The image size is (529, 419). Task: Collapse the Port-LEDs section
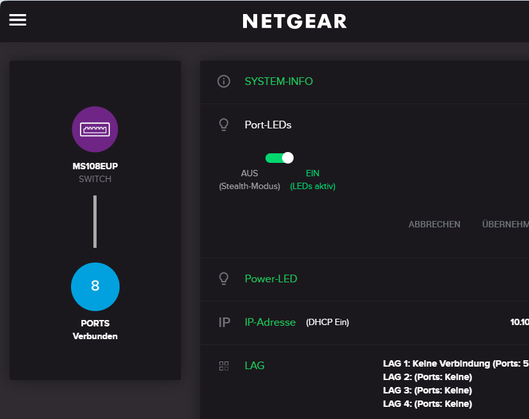click(268, 125)
